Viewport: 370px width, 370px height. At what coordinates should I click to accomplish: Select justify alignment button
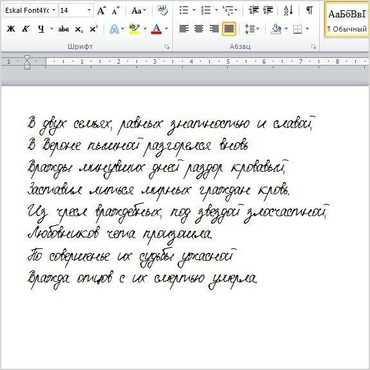229,29
